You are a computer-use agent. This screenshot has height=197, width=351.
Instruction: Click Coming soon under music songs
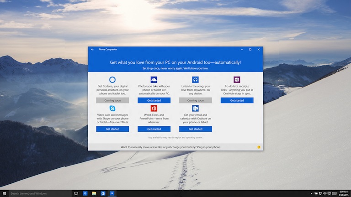[195, 100]
